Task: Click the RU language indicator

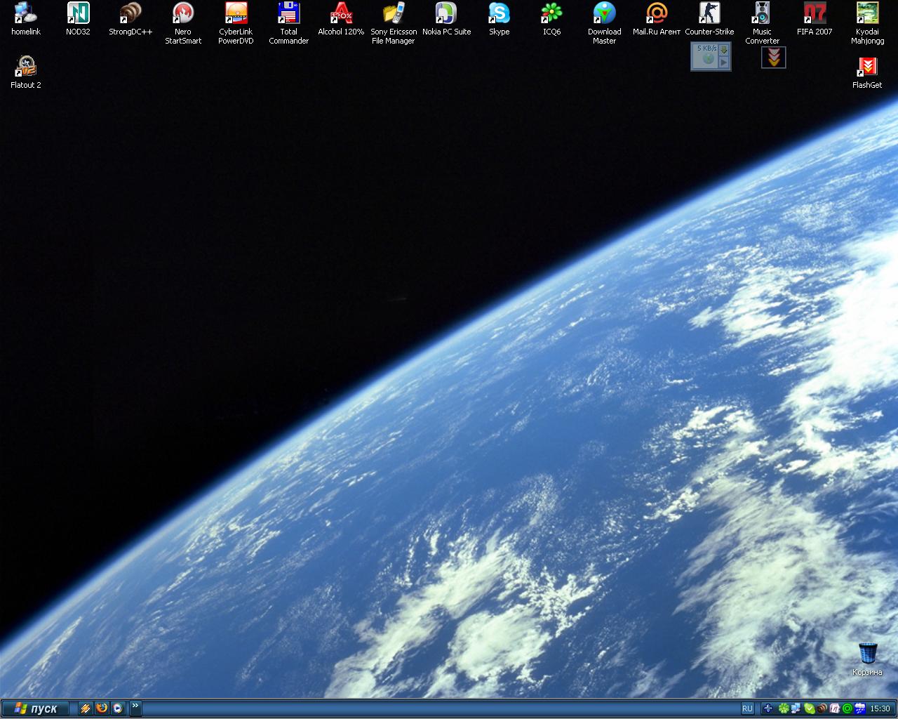Action: pyautogui.click(x=747, y=708)
